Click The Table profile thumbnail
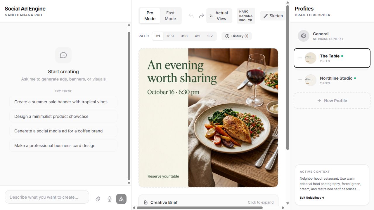Screen dimensions: 374x210 pyautogui.click(x=311, y=58)
